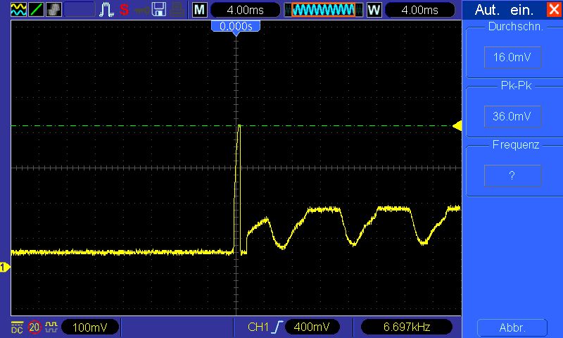Click the red S stop status icon

point(125,10)
